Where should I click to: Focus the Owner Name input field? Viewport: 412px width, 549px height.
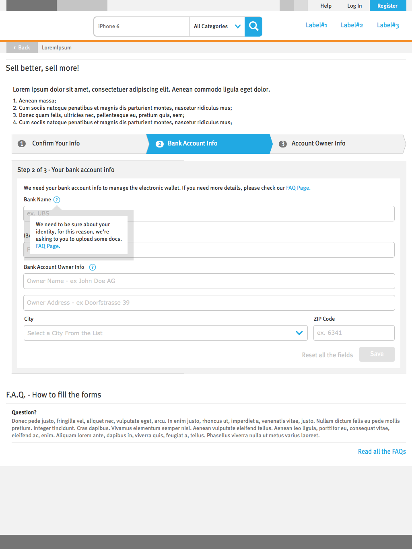pos(209,281)
